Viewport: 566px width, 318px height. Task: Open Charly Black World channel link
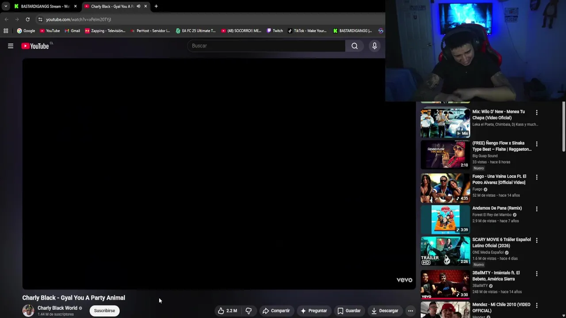click(57, 308)
